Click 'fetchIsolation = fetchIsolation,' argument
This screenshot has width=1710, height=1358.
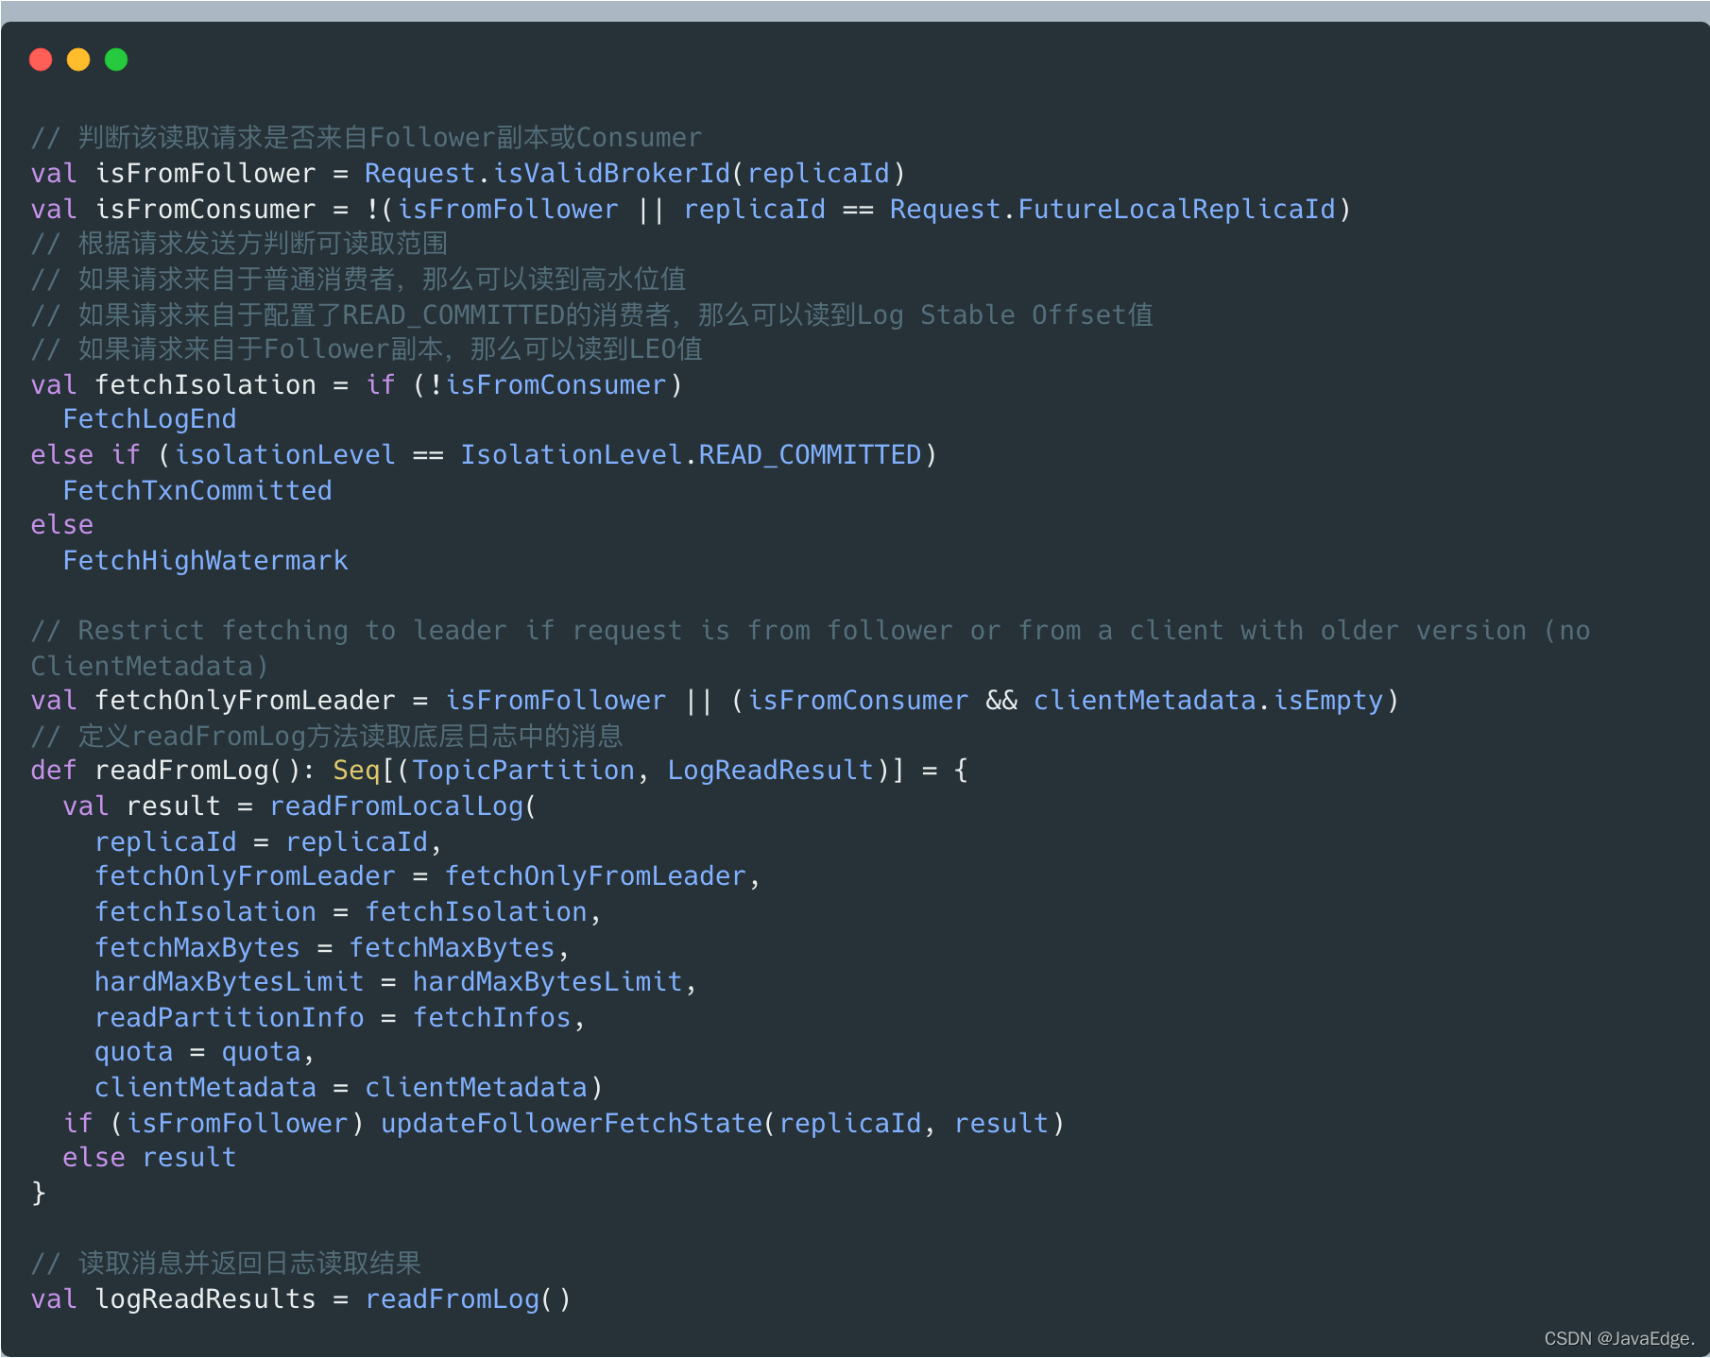click(348, 912)
